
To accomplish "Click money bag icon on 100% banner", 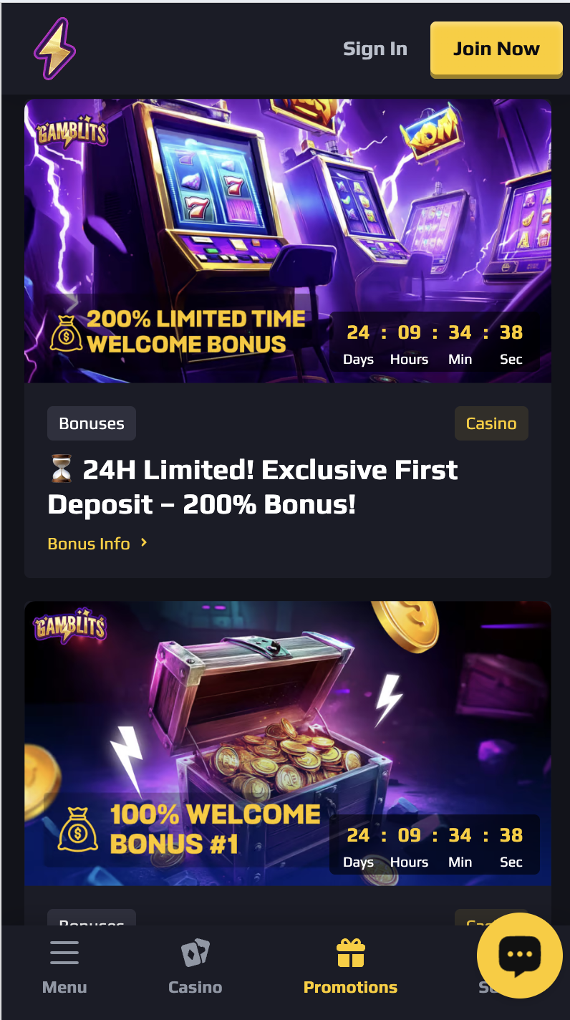I will 77,831.
